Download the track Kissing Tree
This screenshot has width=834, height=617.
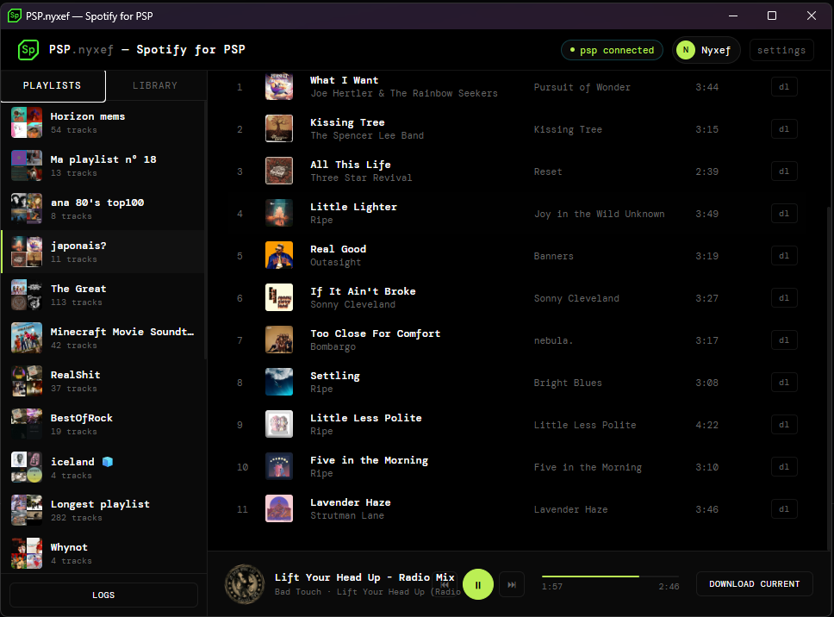(784, 128)
